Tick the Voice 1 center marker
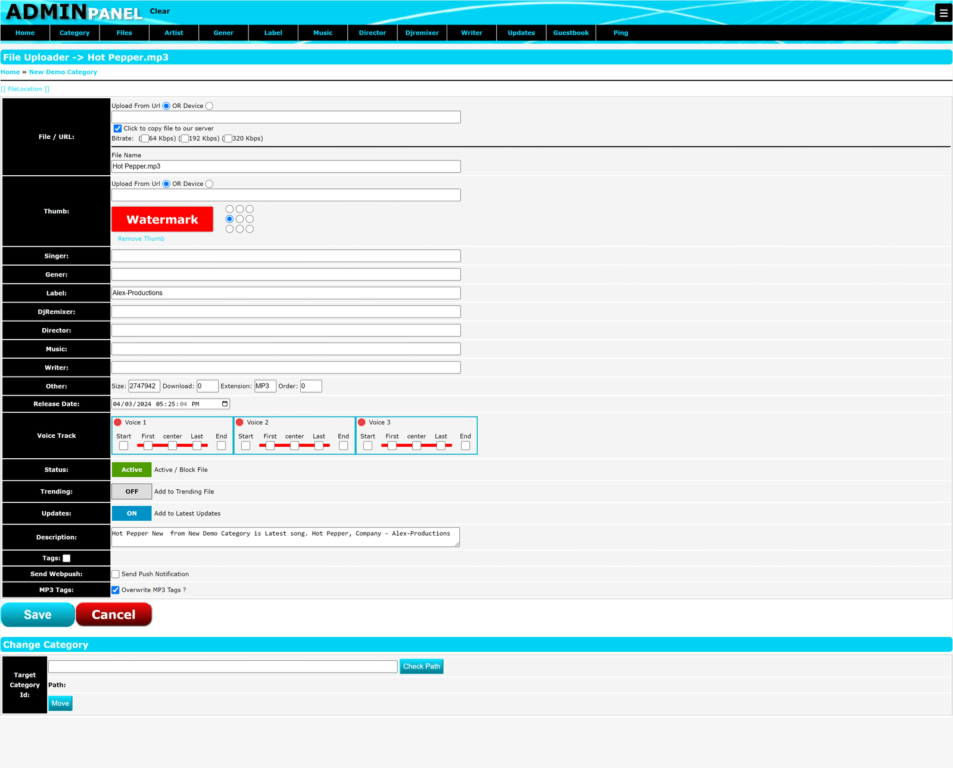The width and height of the screenshot is (953, 768). point(172,446)
